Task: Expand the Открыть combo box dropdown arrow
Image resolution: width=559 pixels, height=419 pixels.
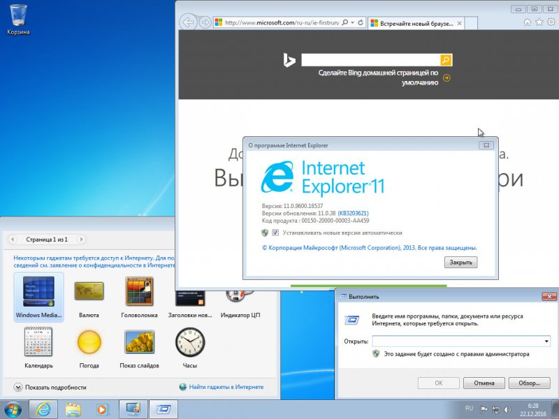Action: click(x=546, y=341)
